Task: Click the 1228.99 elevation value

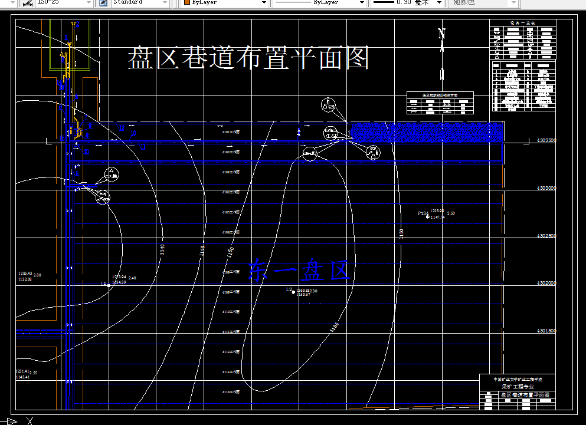Action: (x=437, y=211)
